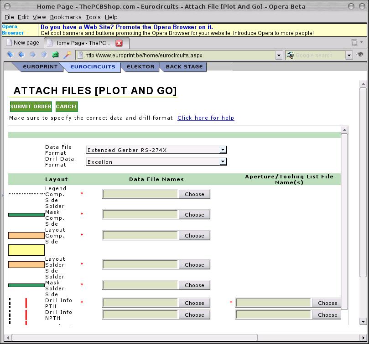Screen dimensions: 369x344
Task: Open the search engine dropdown arrow
Action: pos(349,56)
